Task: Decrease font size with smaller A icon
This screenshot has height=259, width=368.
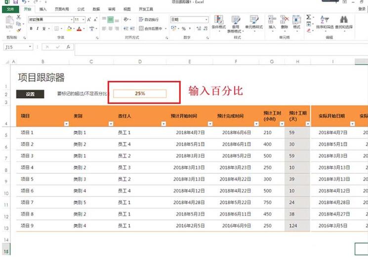Action: click(95, 20)
